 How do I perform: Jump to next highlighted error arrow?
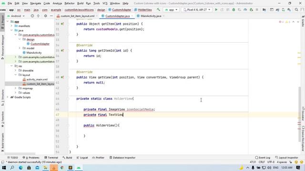point(298,22)
